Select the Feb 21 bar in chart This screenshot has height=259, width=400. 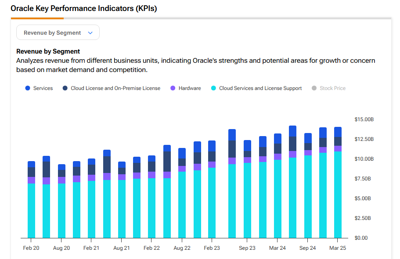pos(91,198)
